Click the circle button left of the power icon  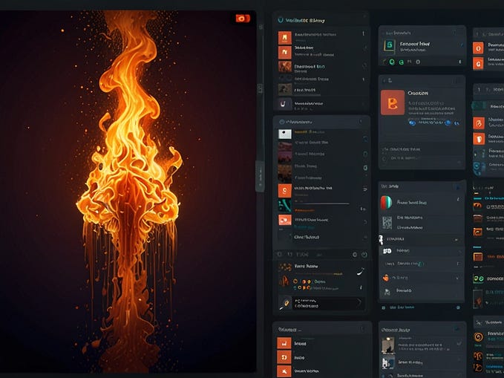click(x=355, y=255)
